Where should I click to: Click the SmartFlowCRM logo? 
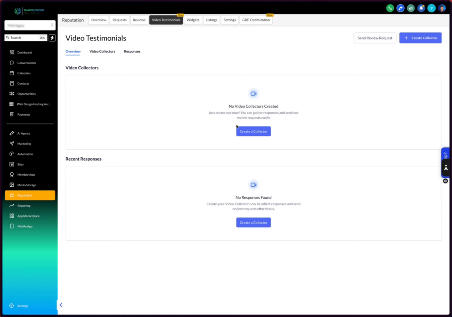point(29,11)
